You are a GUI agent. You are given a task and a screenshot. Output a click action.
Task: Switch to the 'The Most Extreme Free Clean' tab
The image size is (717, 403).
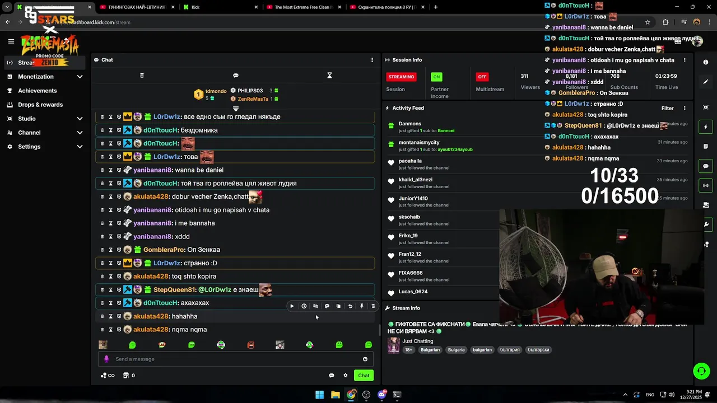pos(303,7)
